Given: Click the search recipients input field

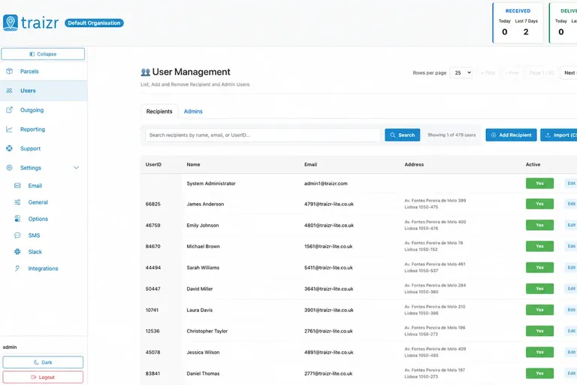Looking at the screenshot, I should 263,135.
